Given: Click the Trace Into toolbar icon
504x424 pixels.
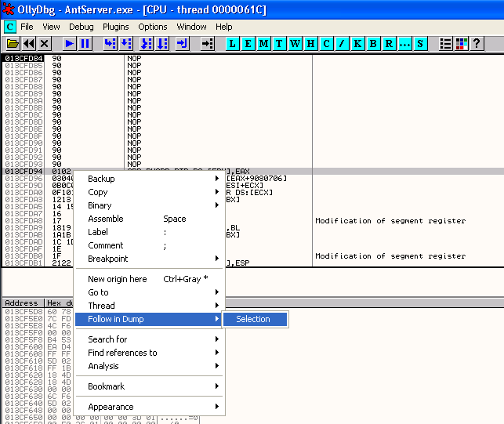Looking at the screenshot, I should (147, 44).
